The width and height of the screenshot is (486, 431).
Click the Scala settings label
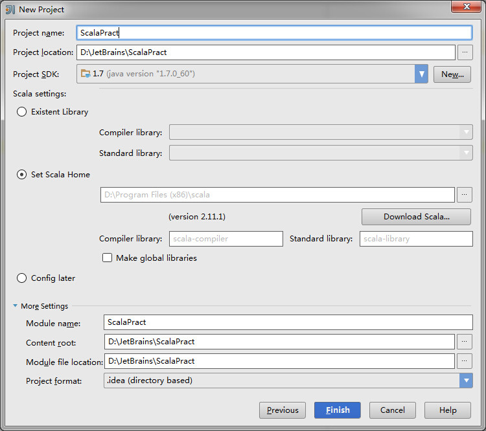(40, 94)
